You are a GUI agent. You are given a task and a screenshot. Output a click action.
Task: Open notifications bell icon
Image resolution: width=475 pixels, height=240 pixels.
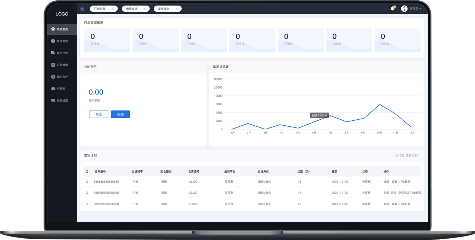pos(392,8)
